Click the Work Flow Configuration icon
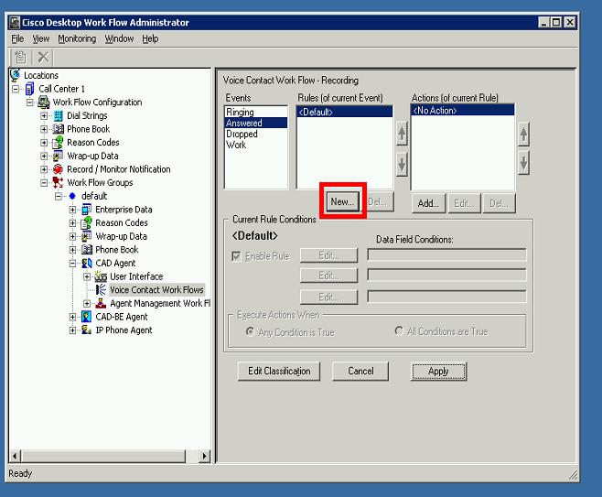This screenshot has height=497, width=602. [x=43, y=103]
